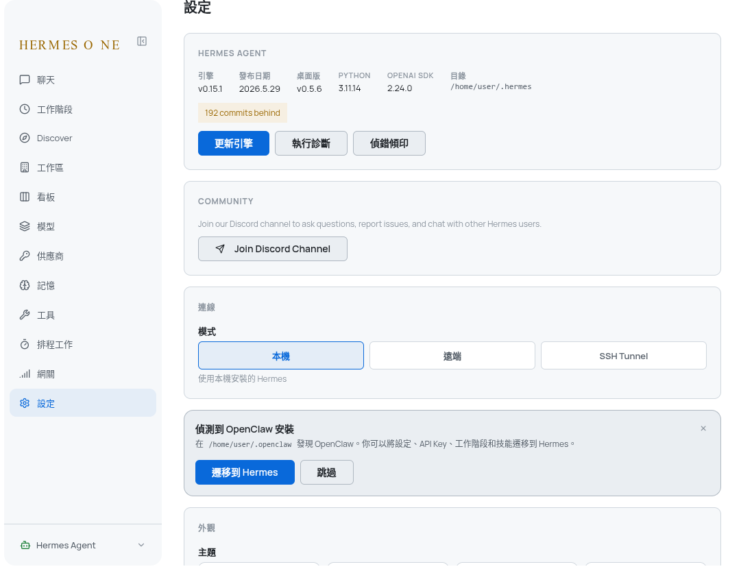Click the wrench icon beside 工具
This screenshot has height=571, width=741.
[25, 315]
